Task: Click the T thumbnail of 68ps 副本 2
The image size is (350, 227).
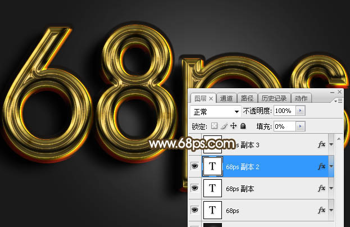Action: 212,166
